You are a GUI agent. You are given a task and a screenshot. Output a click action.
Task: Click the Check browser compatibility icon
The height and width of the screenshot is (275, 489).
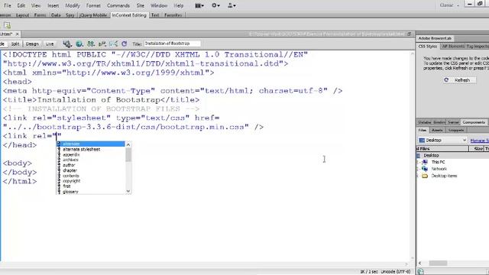click(114, 44)
